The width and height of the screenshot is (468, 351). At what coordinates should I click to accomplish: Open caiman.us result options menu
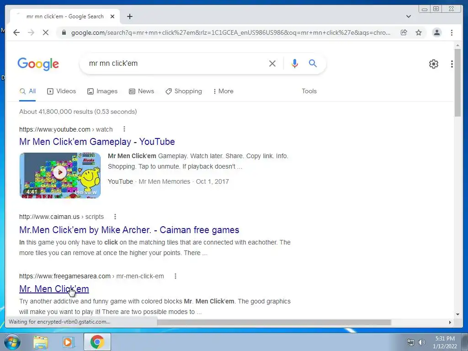click(x=115, y=216)
